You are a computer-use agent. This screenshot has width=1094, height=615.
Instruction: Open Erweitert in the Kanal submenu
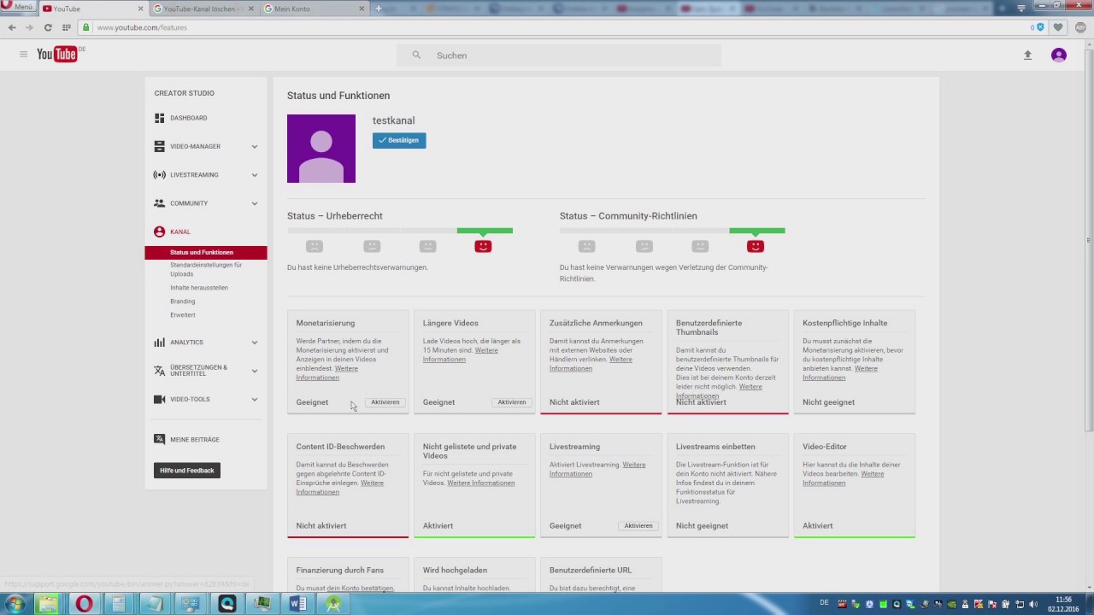tap(183, 315)
